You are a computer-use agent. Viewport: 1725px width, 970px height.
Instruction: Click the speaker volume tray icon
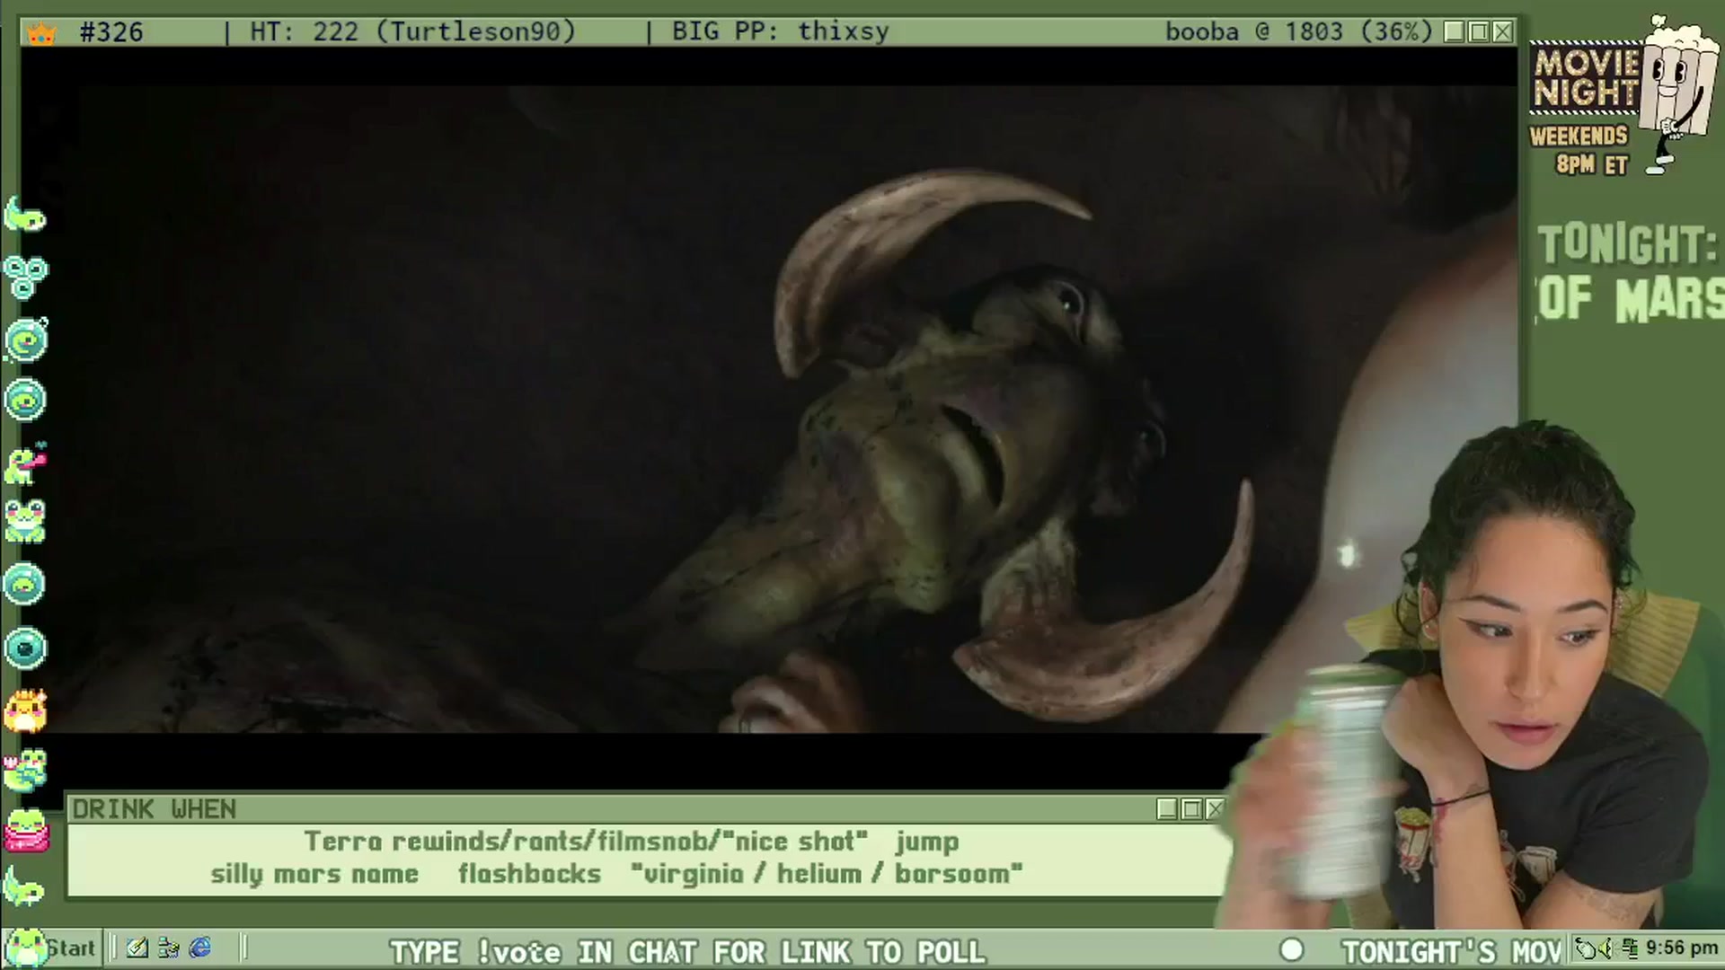(x=1606, y=948)
